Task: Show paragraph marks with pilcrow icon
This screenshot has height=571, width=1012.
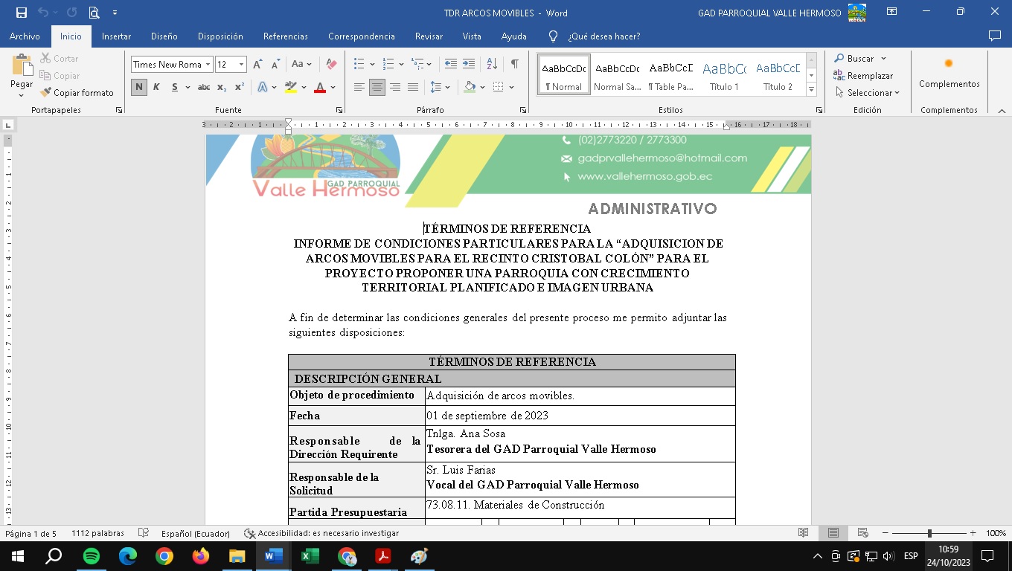Action: 514,65
